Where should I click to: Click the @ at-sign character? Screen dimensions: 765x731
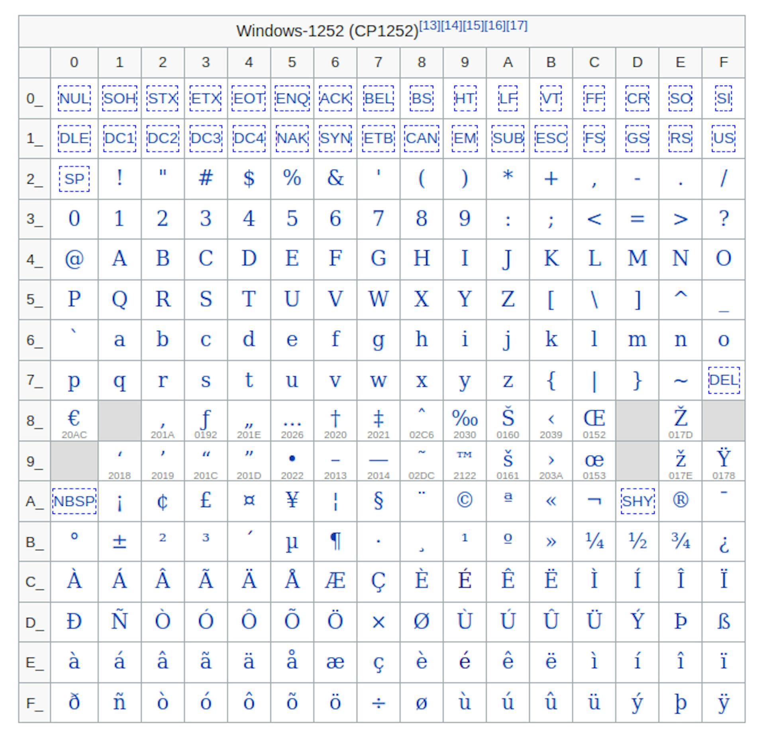tap(74, 259)
